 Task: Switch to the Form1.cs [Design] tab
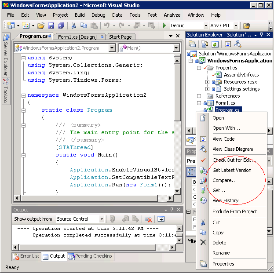[77, 37]
